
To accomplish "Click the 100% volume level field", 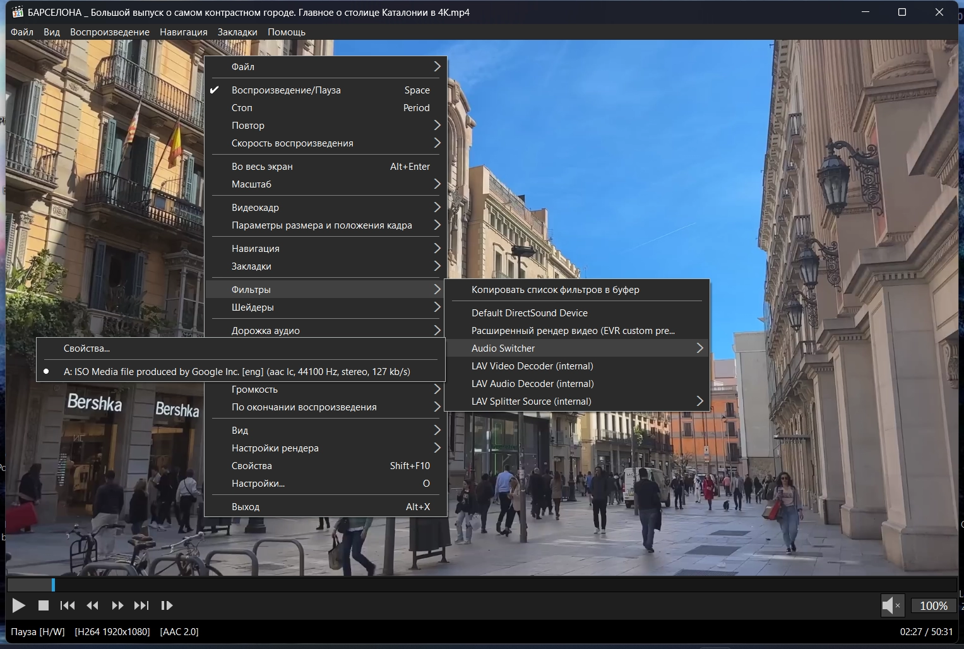I will (933, 605).
